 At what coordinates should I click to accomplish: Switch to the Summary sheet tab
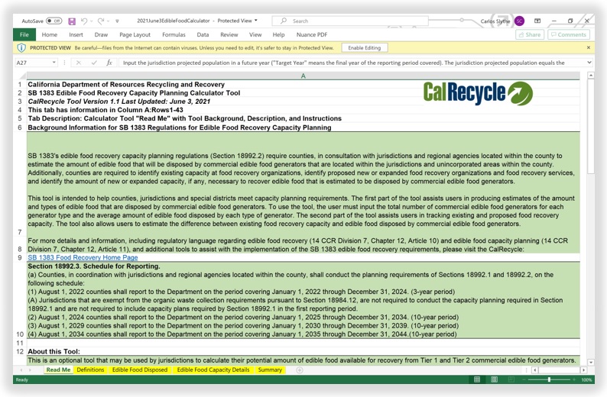pyautogui.click(x=270, y=370)
